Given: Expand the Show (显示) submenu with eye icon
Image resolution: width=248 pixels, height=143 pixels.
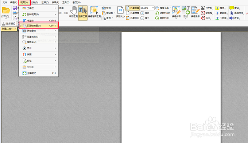Looking at the screenshot, I should click(39, 48).
